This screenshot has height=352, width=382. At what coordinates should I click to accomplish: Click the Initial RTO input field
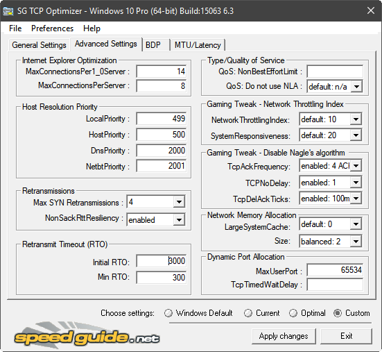162,261
